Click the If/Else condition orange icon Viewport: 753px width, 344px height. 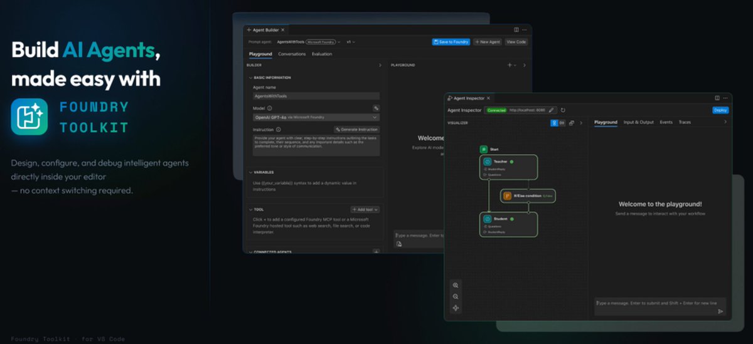[507, 195]
